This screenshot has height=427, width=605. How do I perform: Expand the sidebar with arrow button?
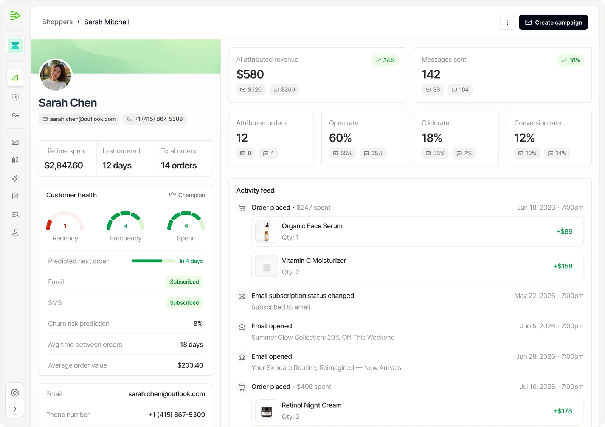[x=15, y=409]
